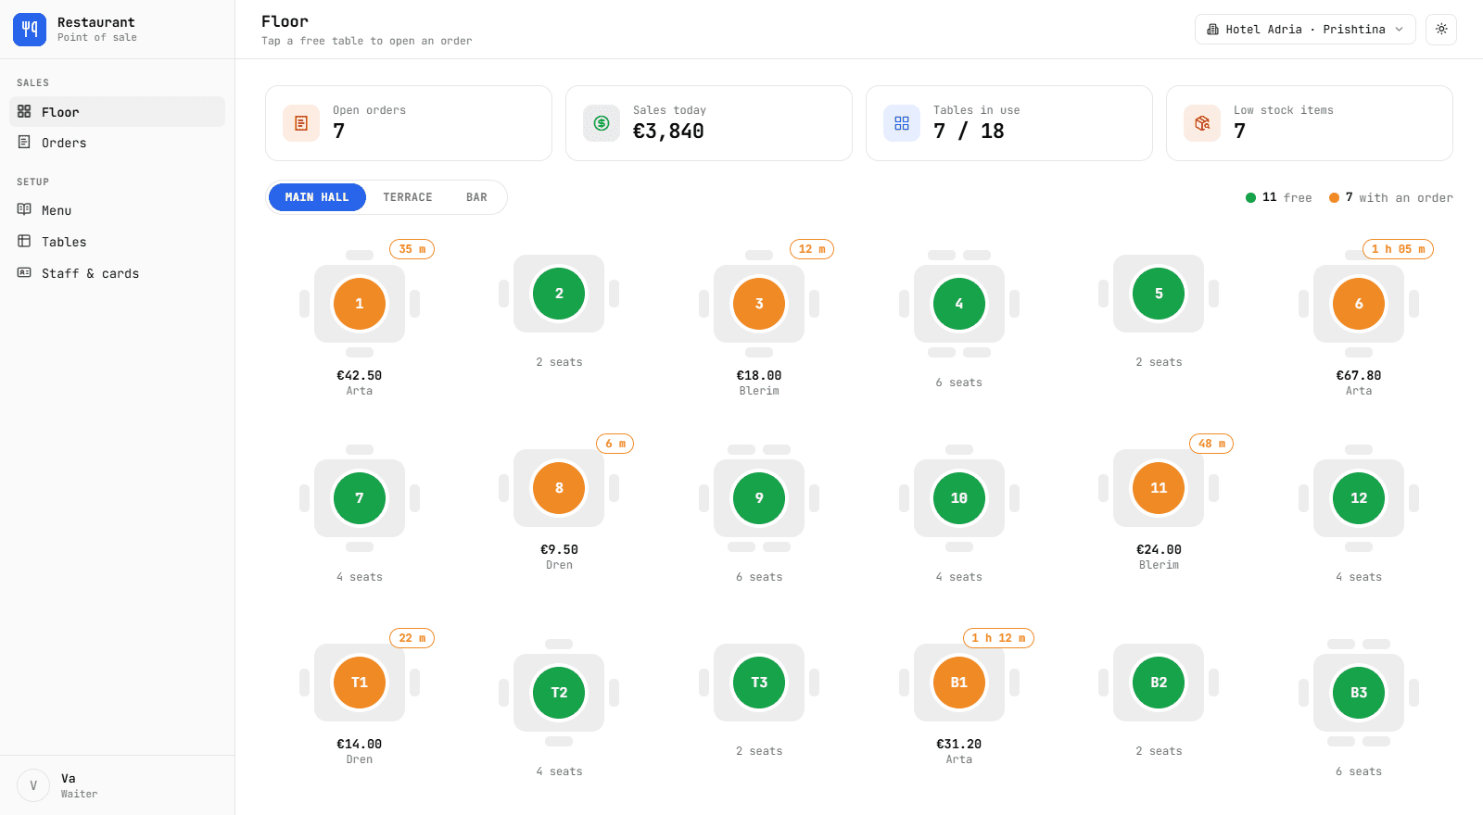This screenshot has width=1483, height=815.
Task: Click the €31.20 order total
Action: [x=959, y=744]
